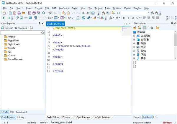Toggle Bold formatting button
Viewport: 177px width, 124px height.
pyautogui.click(x=124, y=18)
